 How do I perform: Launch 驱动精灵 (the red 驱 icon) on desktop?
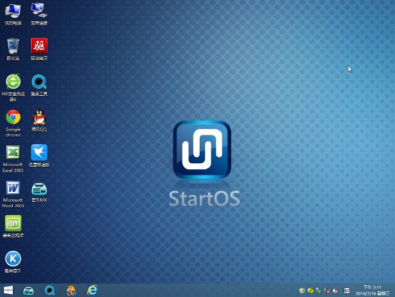coord(39,49)
